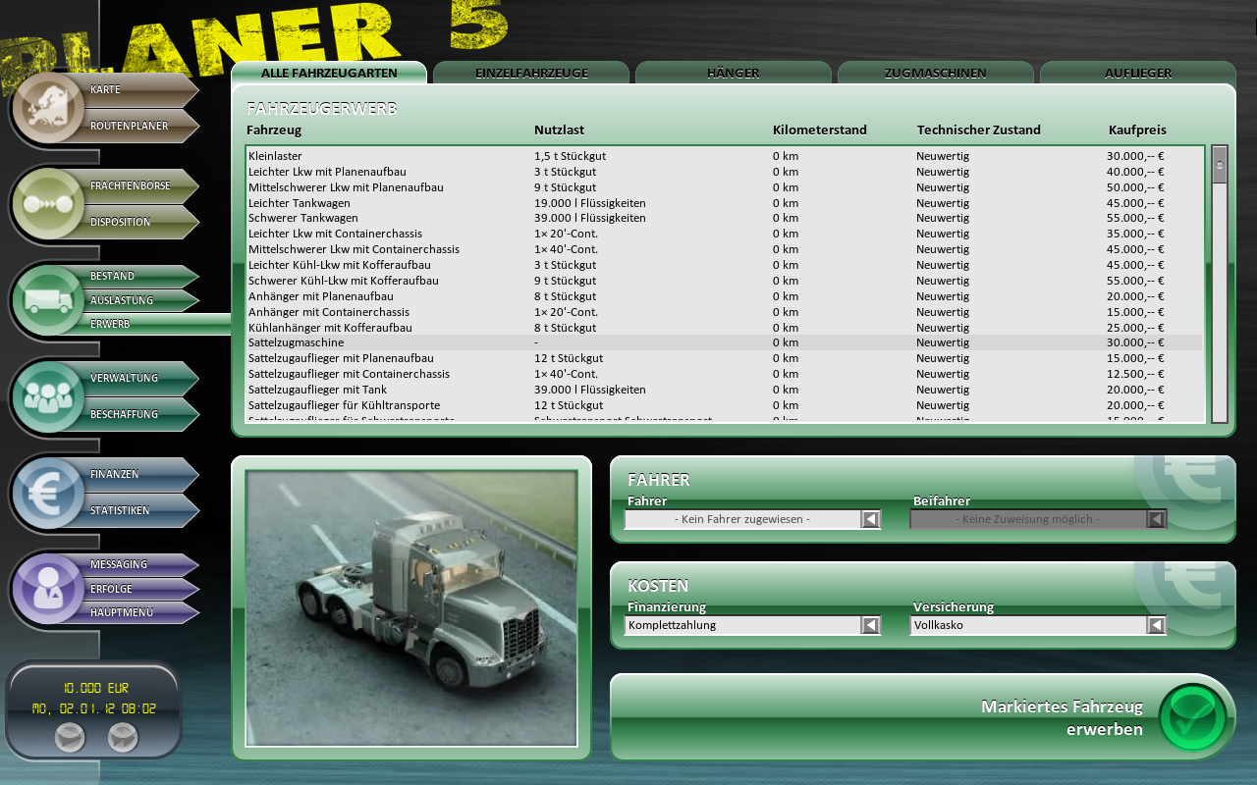Select Sattelzugauflieger für Kühltransporte row

pos(725,405)
